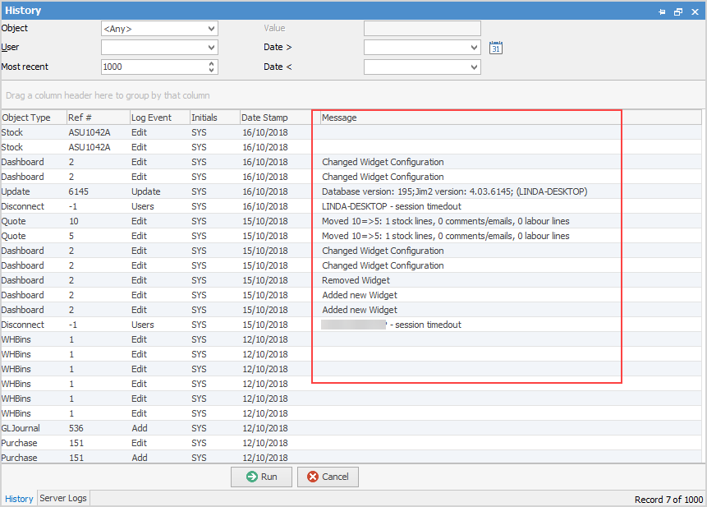Expand the 'Date >' dropdown
Image resolution: width=707 pixels, height=507 pixels.
[475, 48]
